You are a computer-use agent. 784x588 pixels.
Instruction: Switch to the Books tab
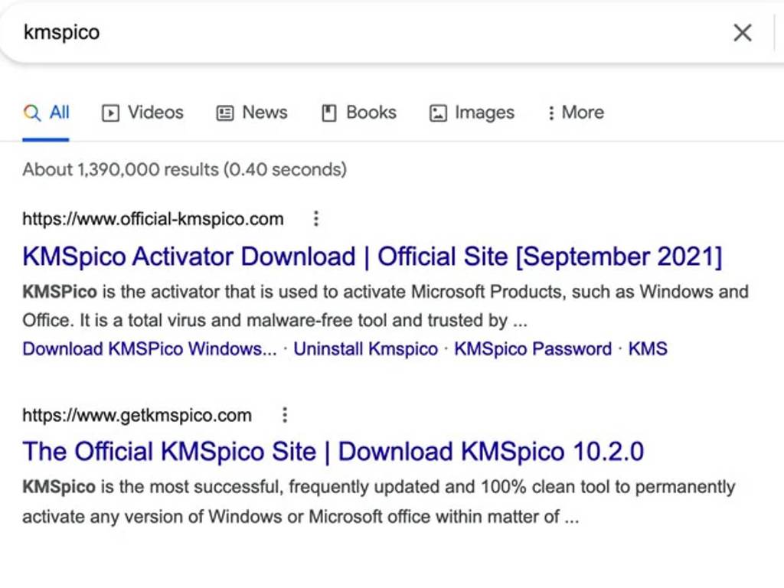coord(359,113)
